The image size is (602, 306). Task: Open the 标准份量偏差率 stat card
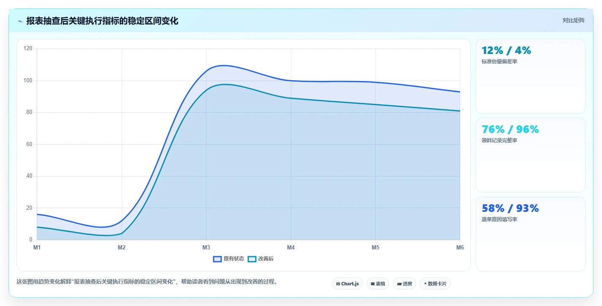point(530,76)
